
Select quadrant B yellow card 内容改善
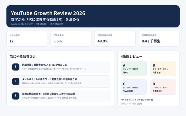coord(163,68)
